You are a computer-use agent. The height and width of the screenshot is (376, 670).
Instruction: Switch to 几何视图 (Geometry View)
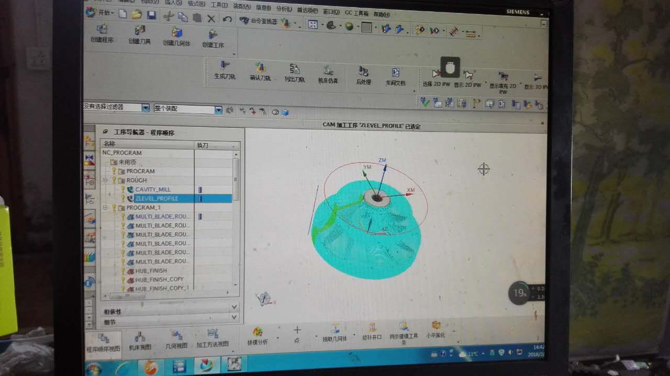(176, 339)
